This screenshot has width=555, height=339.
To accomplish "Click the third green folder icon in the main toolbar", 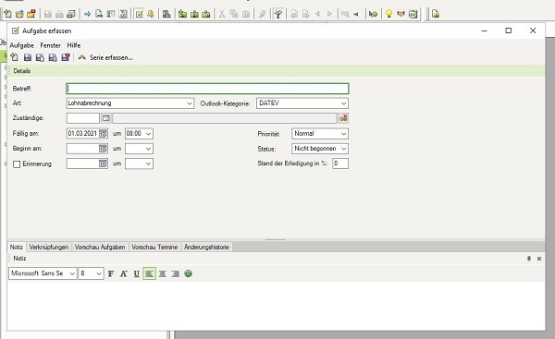I will [x=206, y=14].
